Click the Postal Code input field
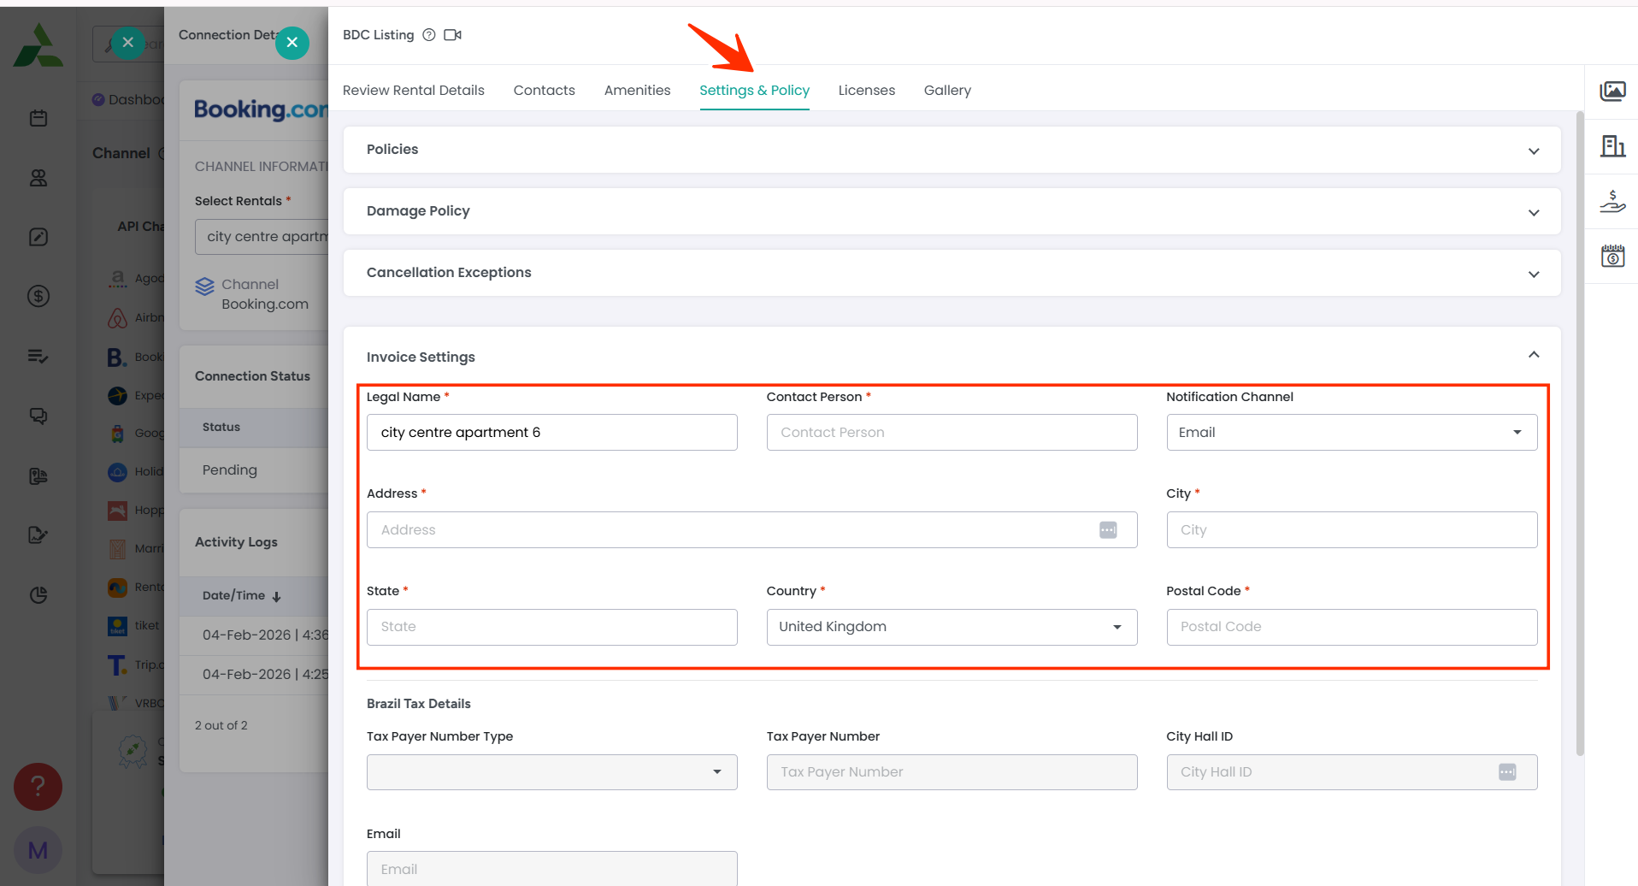This screenshot has height=886, width=1638. point(1351,627)
